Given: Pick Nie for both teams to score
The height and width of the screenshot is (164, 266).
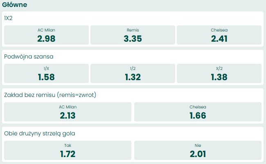Looking at the screenshot, I should tap(198, 150).
